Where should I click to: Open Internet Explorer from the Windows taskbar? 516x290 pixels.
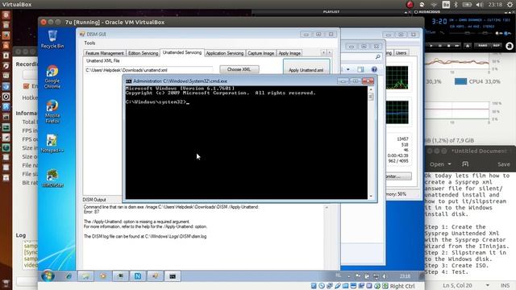pos(69,276)
